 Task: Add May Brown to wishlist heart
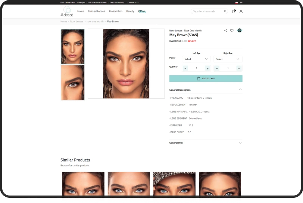(232, 30)
